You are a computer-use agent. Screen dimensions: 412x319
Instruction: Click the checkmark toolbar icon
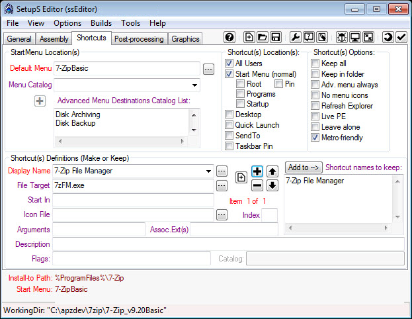pyautogui.click(x=401, y=37)
